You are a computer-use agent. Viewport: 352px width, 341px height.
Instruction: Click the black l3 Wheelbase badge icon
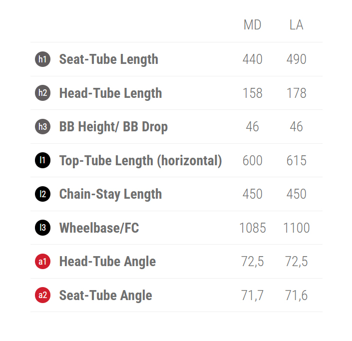click(x=43, y=228)
